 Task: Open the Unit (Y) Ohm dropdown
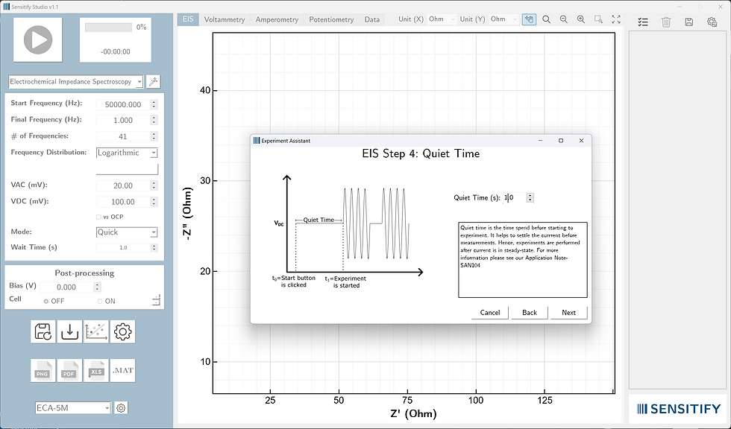pyautogui.click(x=503, y=19)
